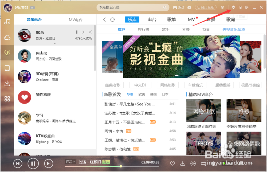Open the phone remote control icon
This screenshot has width=267, height=172.
(x=241, y=7)
